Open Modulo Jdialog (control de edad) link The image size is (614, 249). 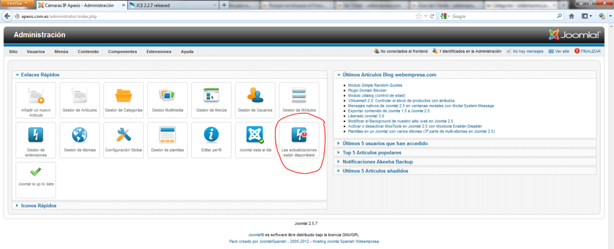376,95
